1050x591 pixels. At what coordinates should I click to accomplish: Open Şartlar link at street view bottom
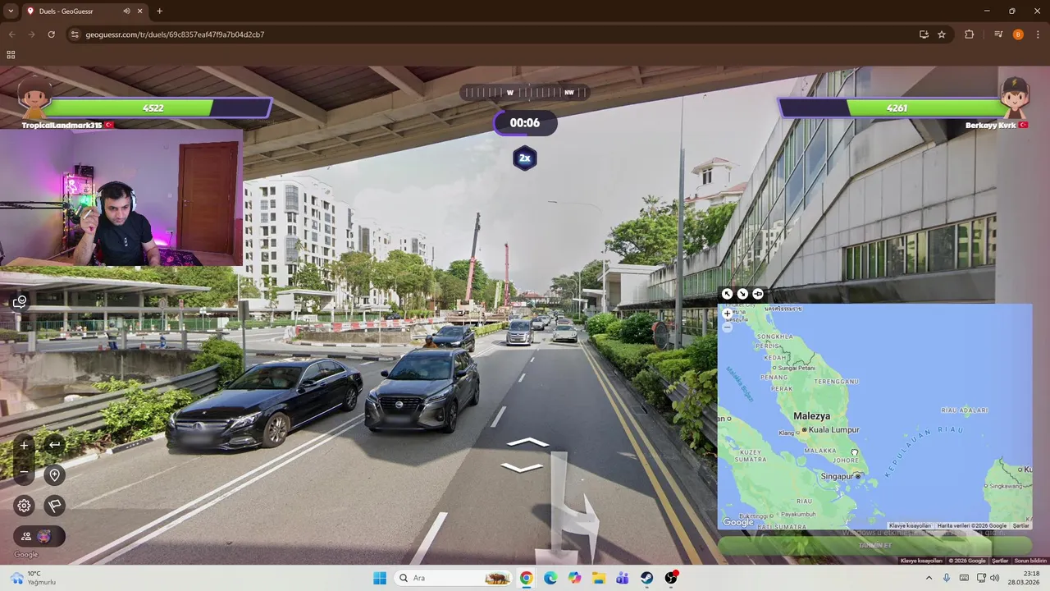pos(1000,561)
